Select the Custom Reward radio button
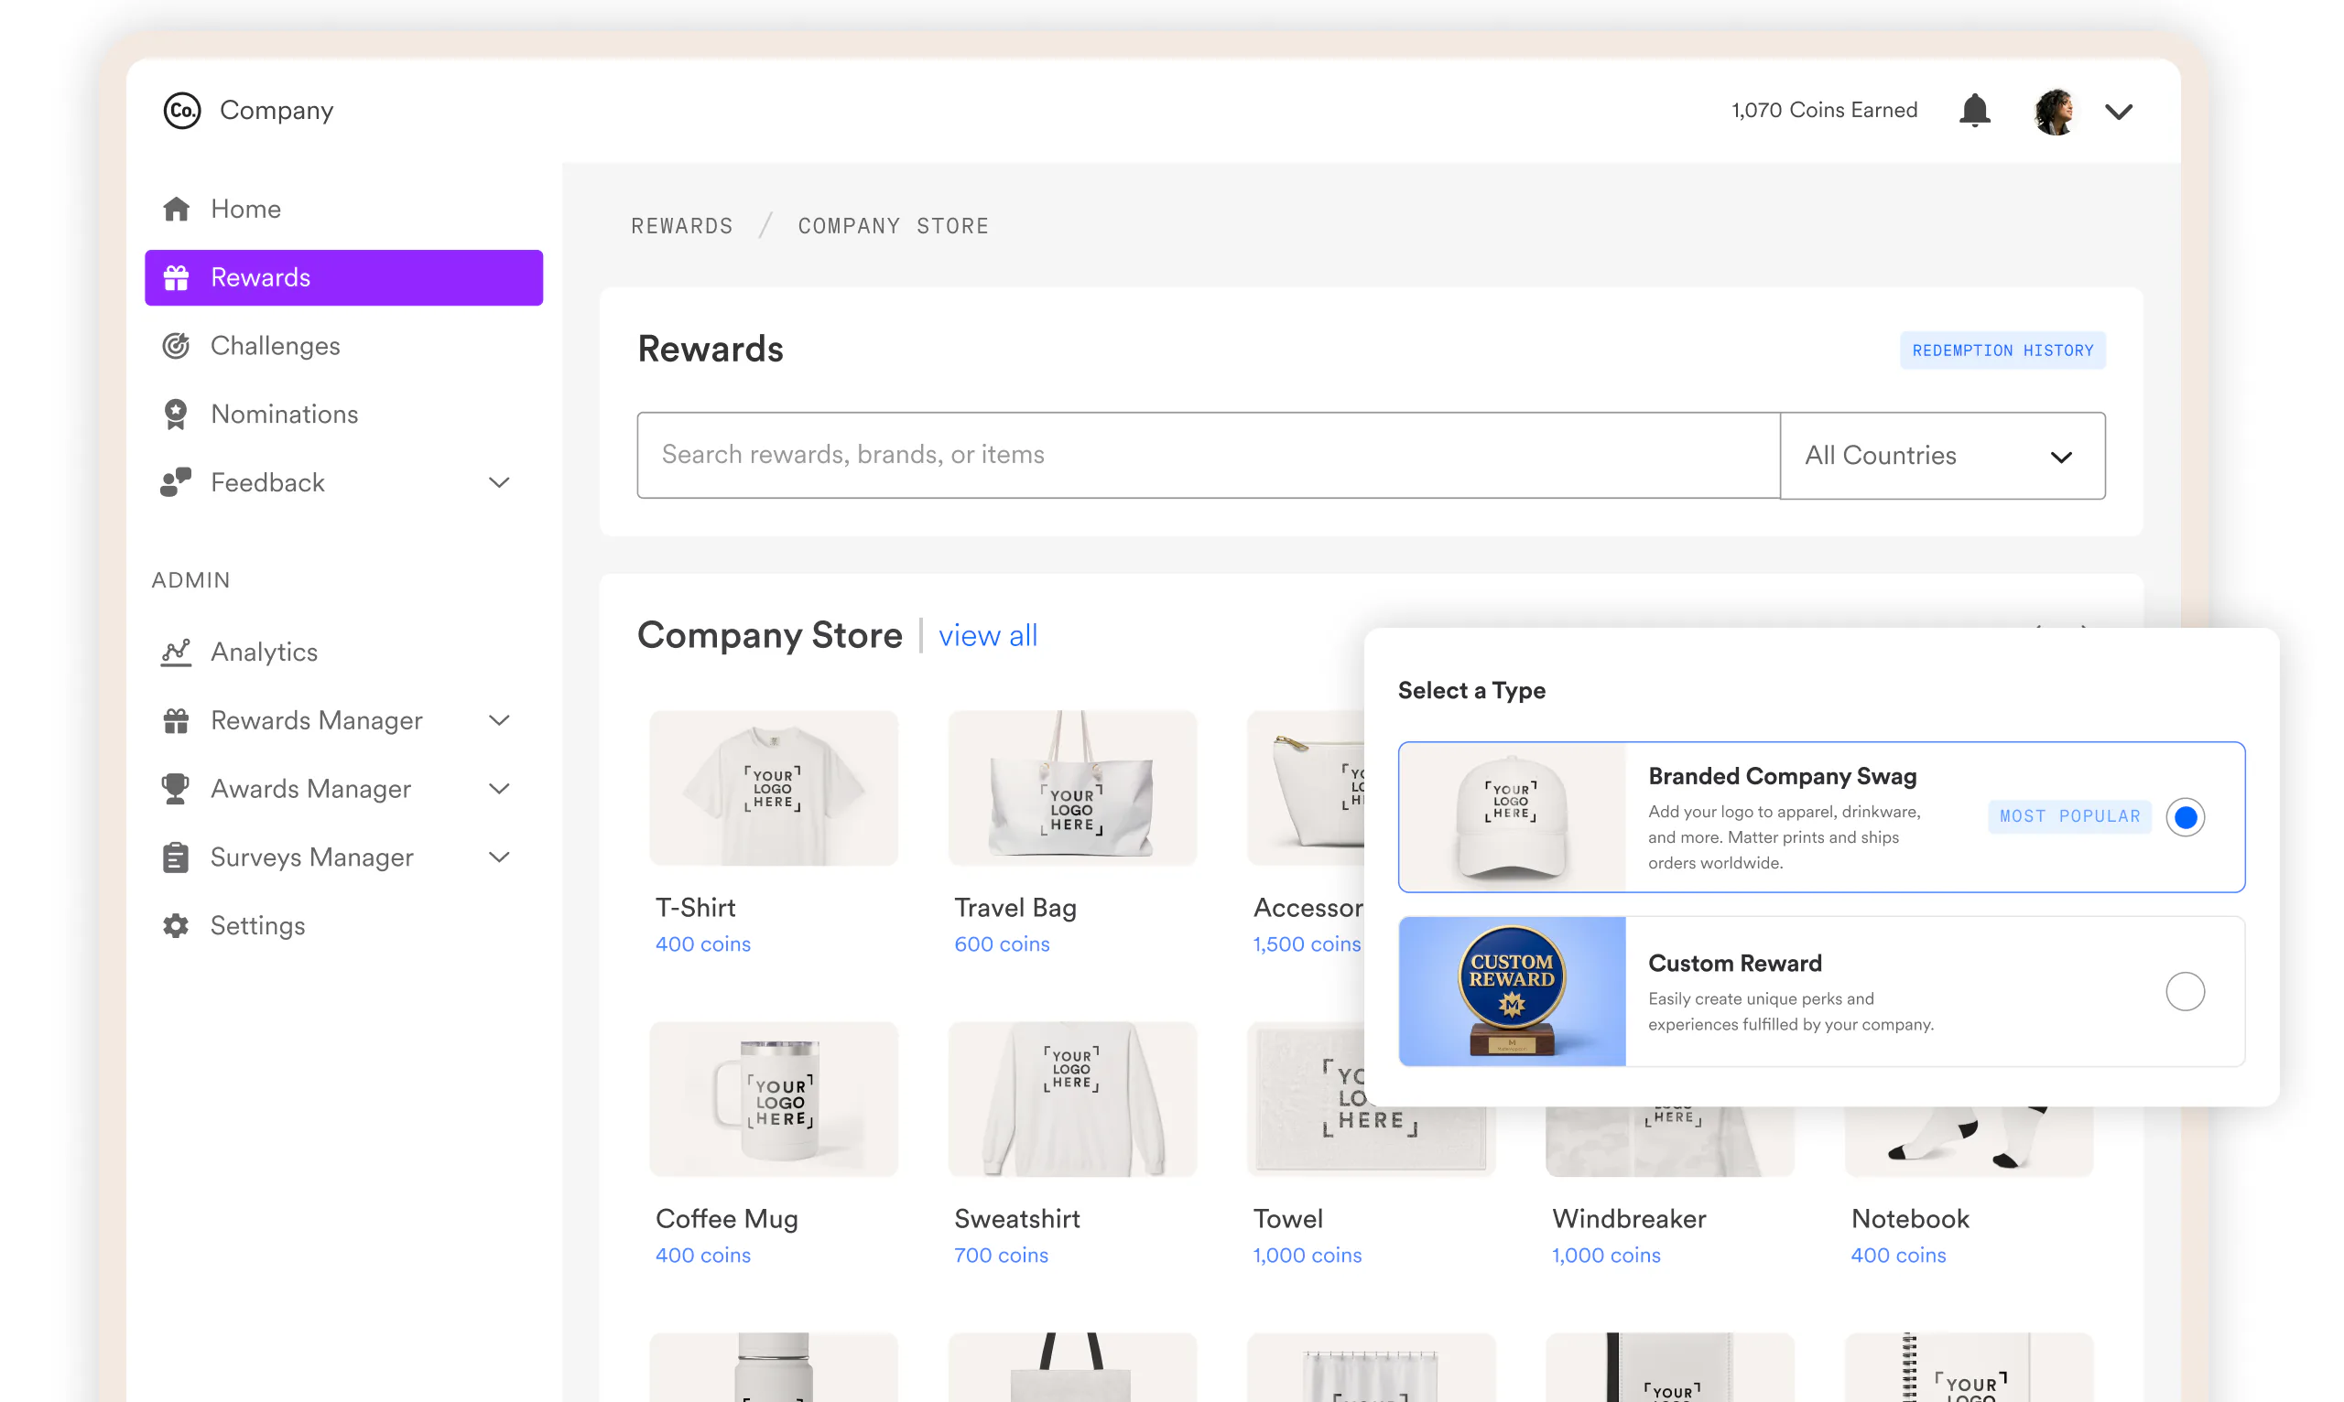This screenshot has height=1402, width=2344. (2185, 991)
